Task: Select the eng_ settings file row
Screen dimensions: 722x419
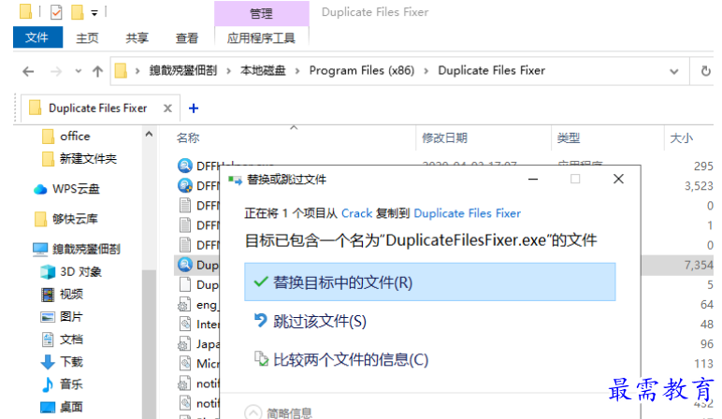Action: [x=197, y=305]
